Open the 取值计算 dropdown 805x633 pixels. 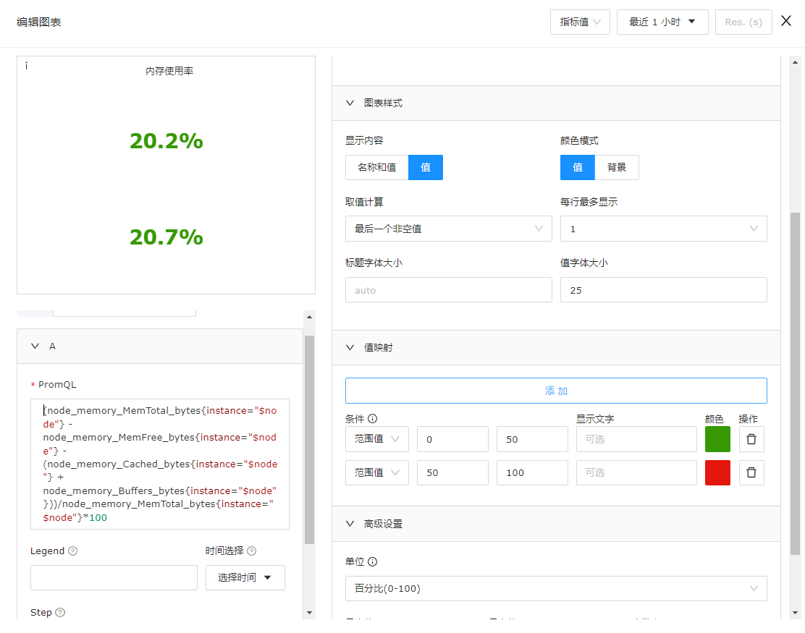(448, 228)
